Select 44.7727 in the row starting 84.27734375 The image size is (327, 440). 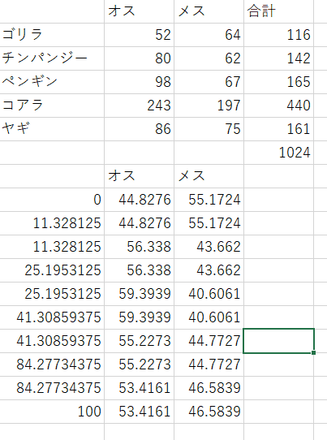209,365
